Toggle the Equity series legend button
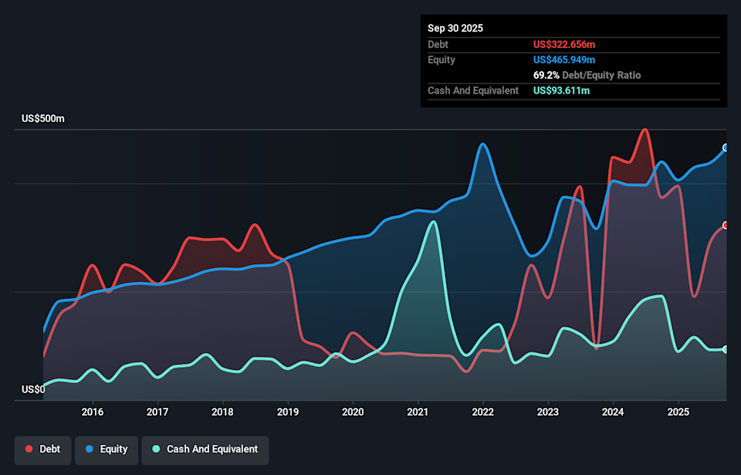This screenshot has width=741, height=475. point(107,450)
